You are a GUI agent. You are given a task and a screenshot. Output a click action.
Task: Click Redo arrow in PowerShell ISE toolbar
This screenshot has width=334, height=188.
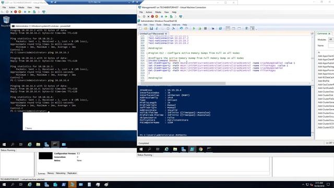click(x=187, y=28)
